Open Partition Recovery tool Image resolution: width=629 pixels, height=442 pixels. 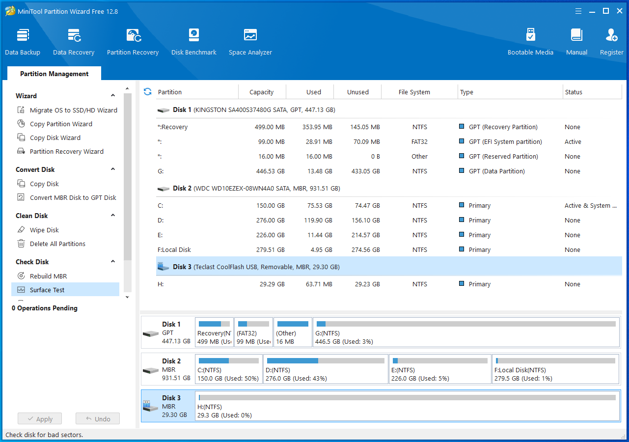(133, 42)
